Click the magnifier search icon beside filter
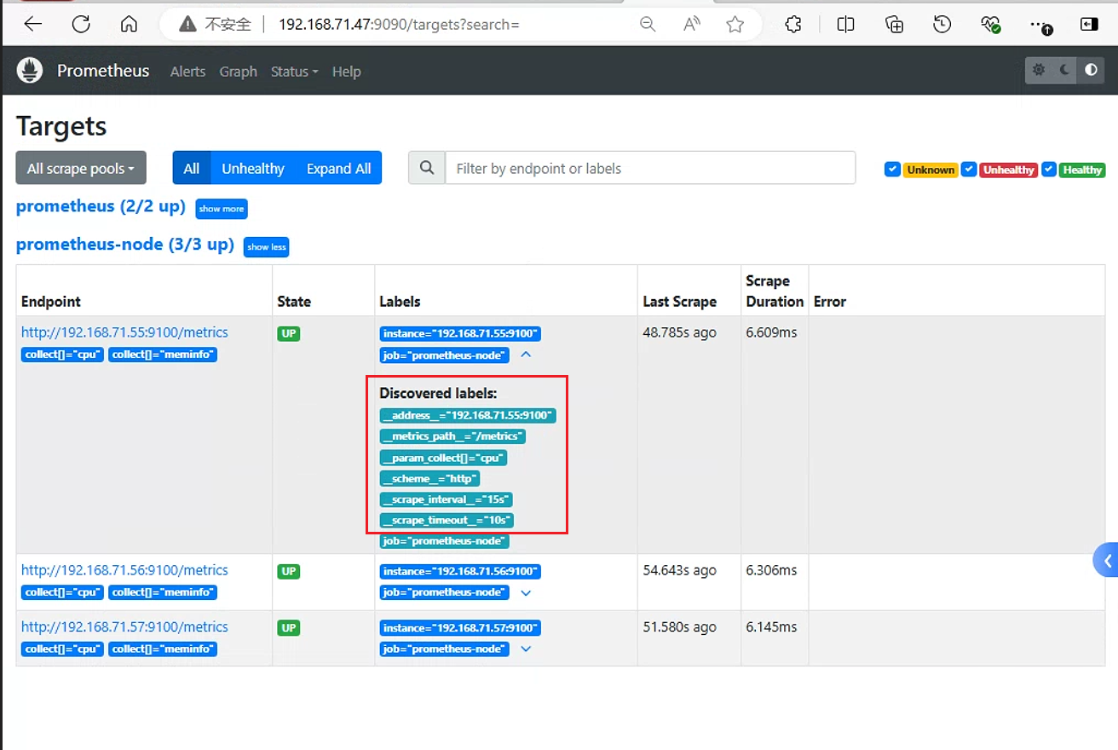 coord(427,168)
